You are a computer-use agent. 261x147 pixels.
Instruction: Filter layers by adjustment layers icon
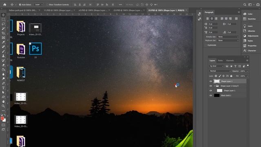pyautogui.click(x=231, y=66)
